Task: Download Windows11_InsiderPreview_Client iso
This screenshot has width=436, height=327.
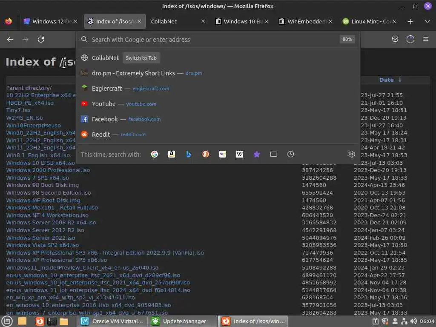Action: (82, 268)
